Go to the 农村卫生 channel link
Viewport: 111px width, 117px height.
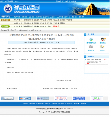(43, 20)
